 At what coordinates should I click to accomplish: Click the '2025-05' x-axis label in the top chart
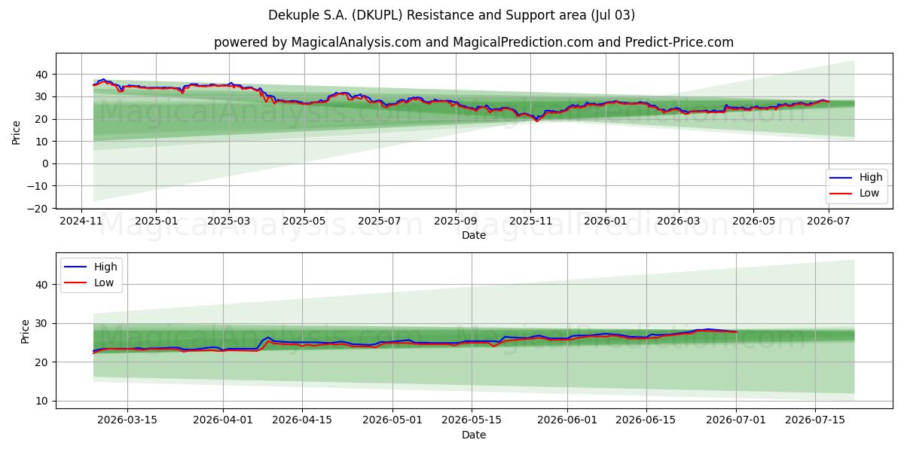click(304, 221)
